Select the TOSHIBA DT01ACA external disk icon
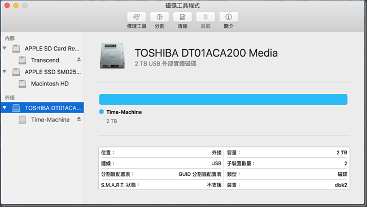The width and height of the screenshot is (367, 207). tap(16, 108)
